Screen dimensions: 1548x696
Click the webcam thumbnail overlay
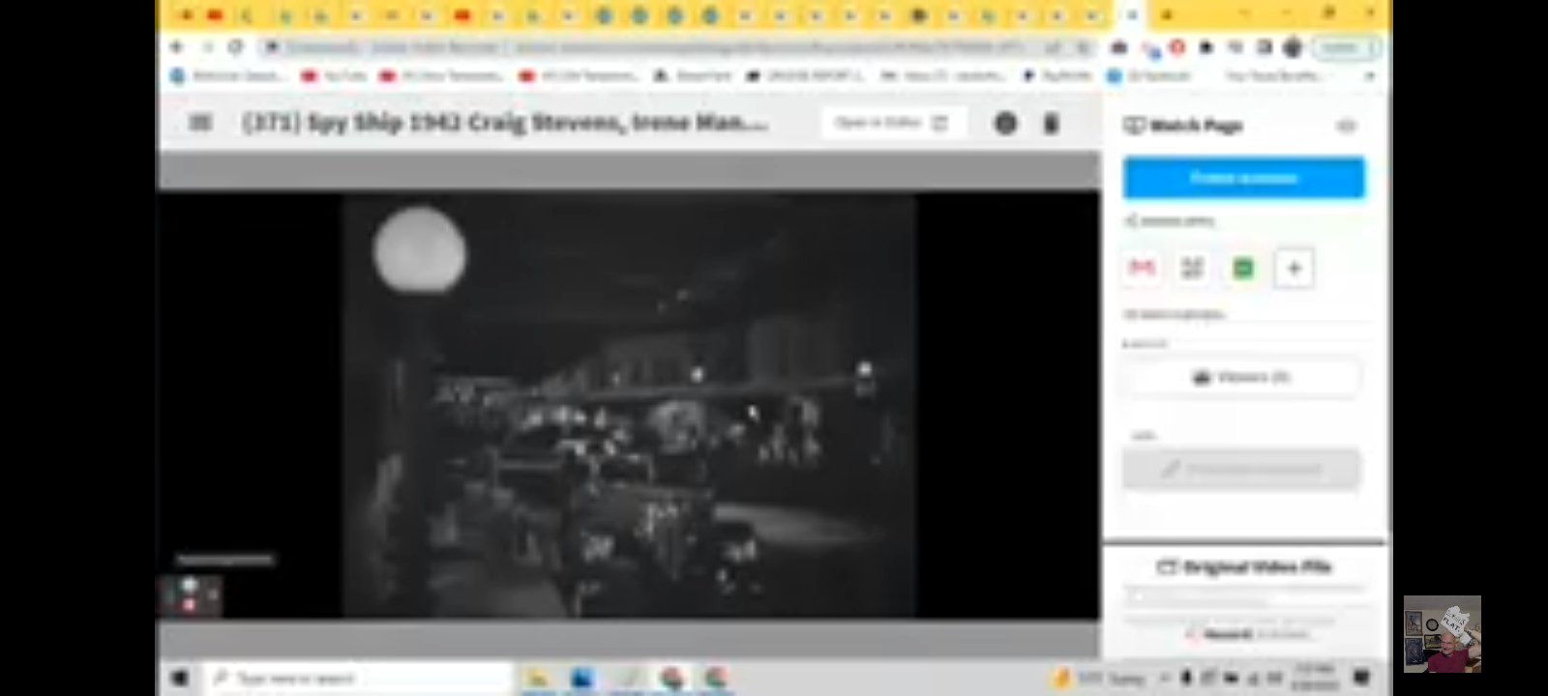(x=1442, y=633)
